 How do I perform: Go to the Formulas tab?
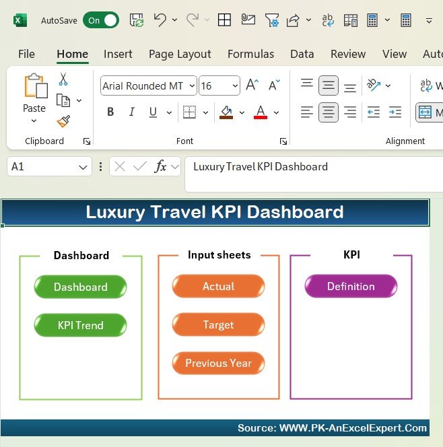tap(250, 54)
